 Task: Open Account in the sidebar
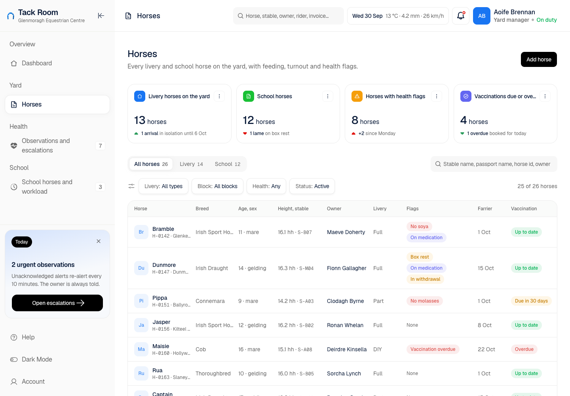[57, 382]
